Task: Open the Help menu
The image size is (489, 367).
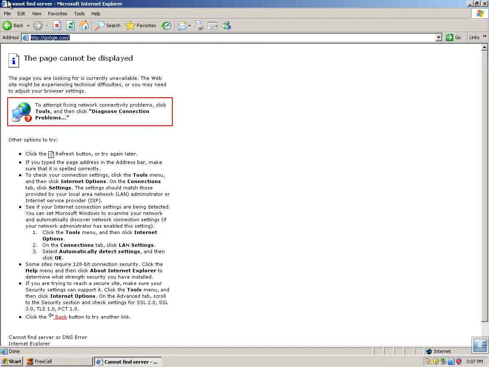Action: coord(96,14)
